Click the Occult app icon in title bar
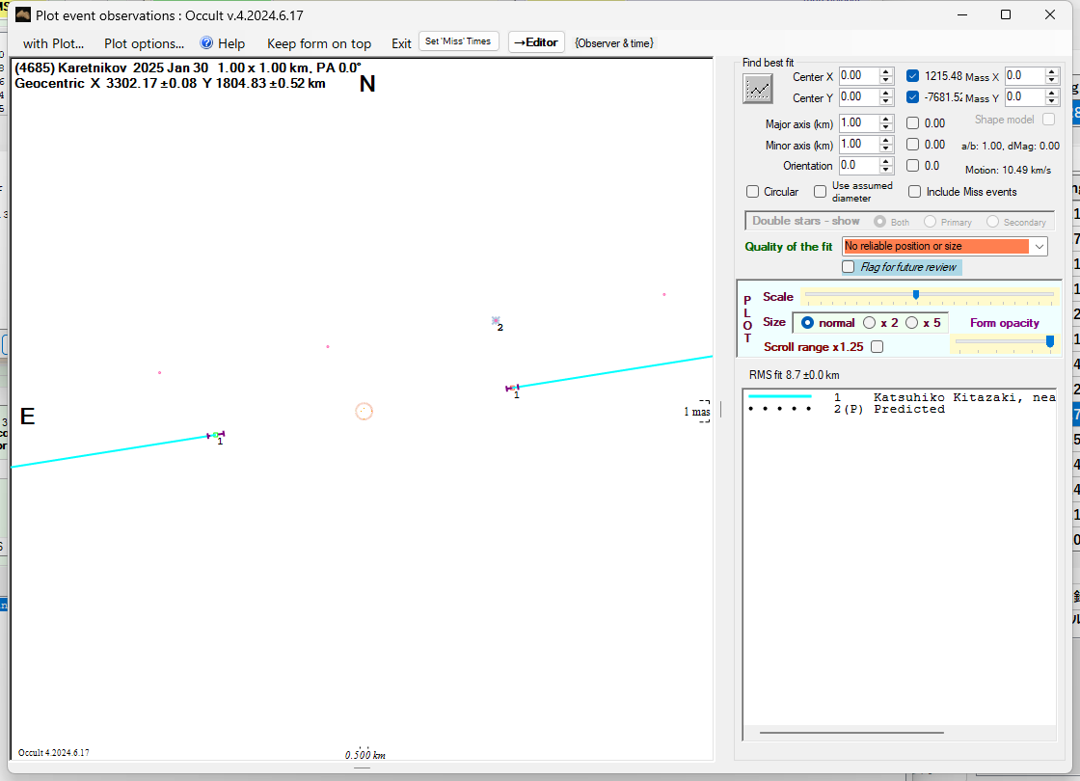This screenshot has width=1080, height=781. click(22, 14)
